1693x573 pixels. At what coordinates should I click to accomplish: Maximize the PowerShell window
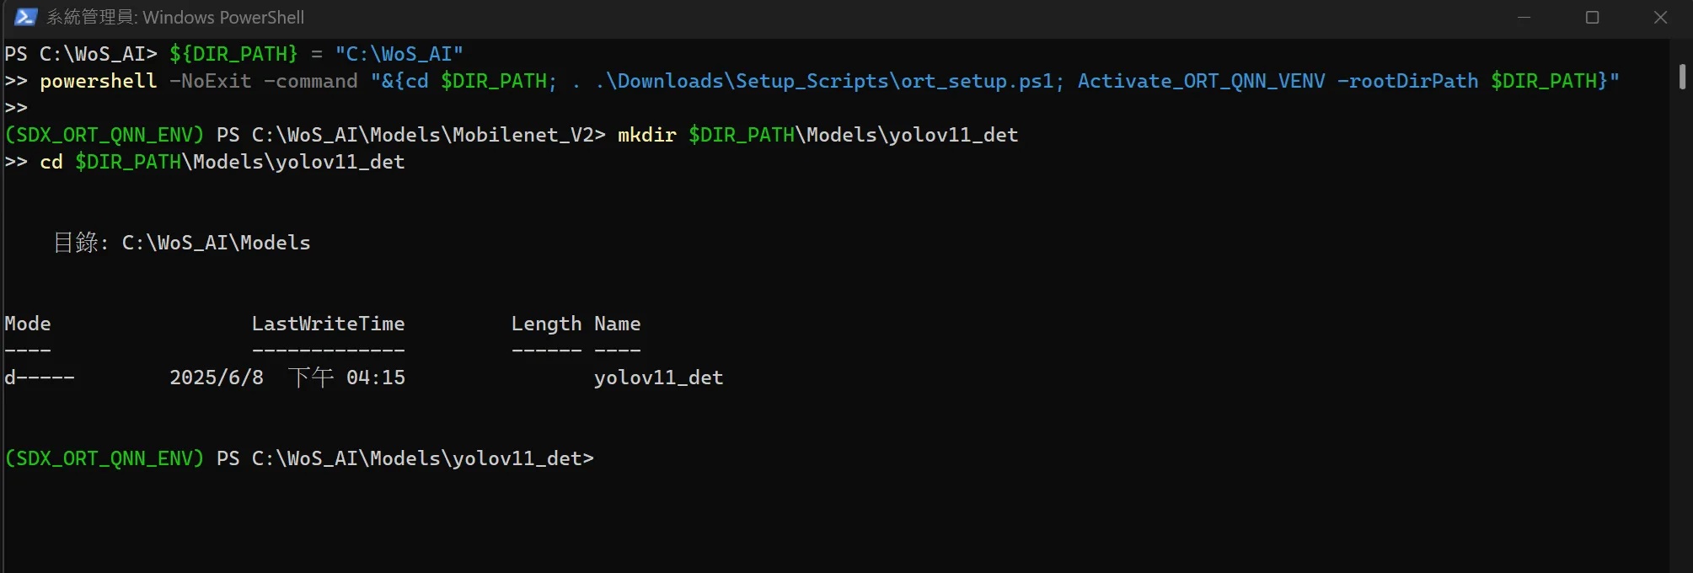click(x=1592, y=18)
